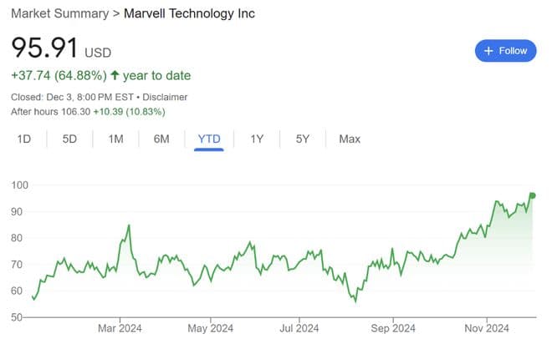Click the Nov 2024 axis label
This screenshot has height=344, width=552.
coord(486,328)
